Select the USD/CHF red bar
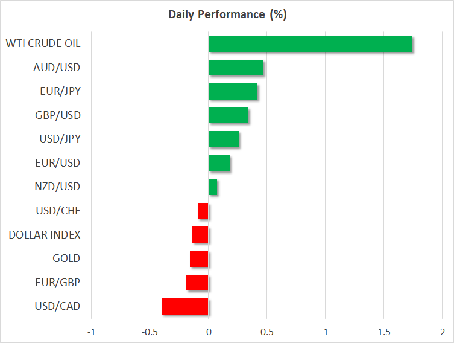The image size is (454, 343). (203, 211)
